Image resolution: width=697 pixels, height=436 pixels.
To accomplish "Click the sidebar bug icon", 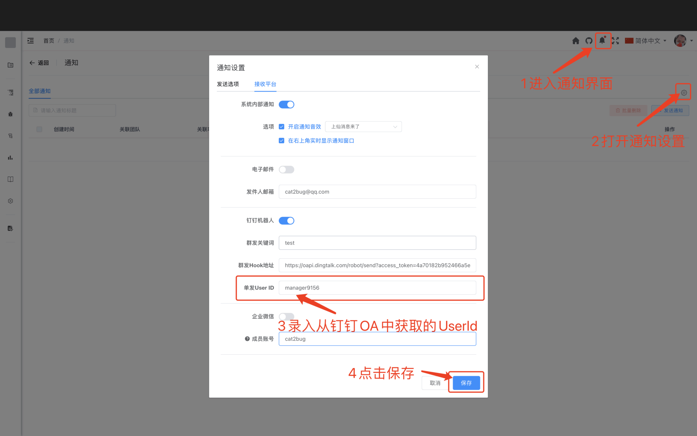I will click(10, 114).
